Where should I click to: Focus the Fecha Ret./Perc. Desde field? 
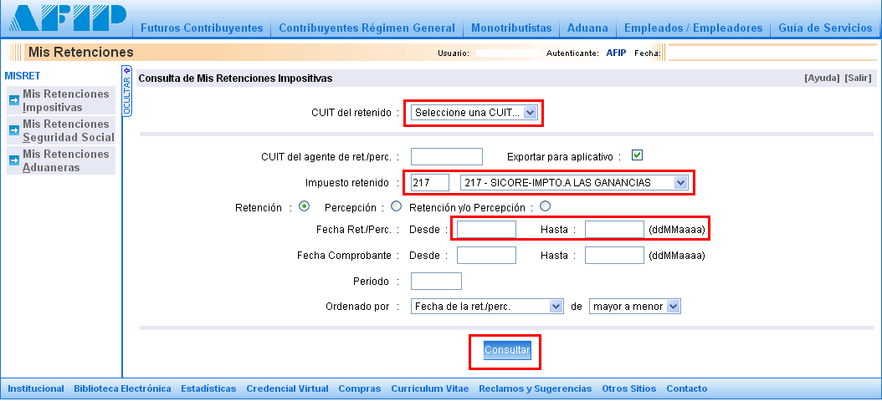[x=486, y=229]
